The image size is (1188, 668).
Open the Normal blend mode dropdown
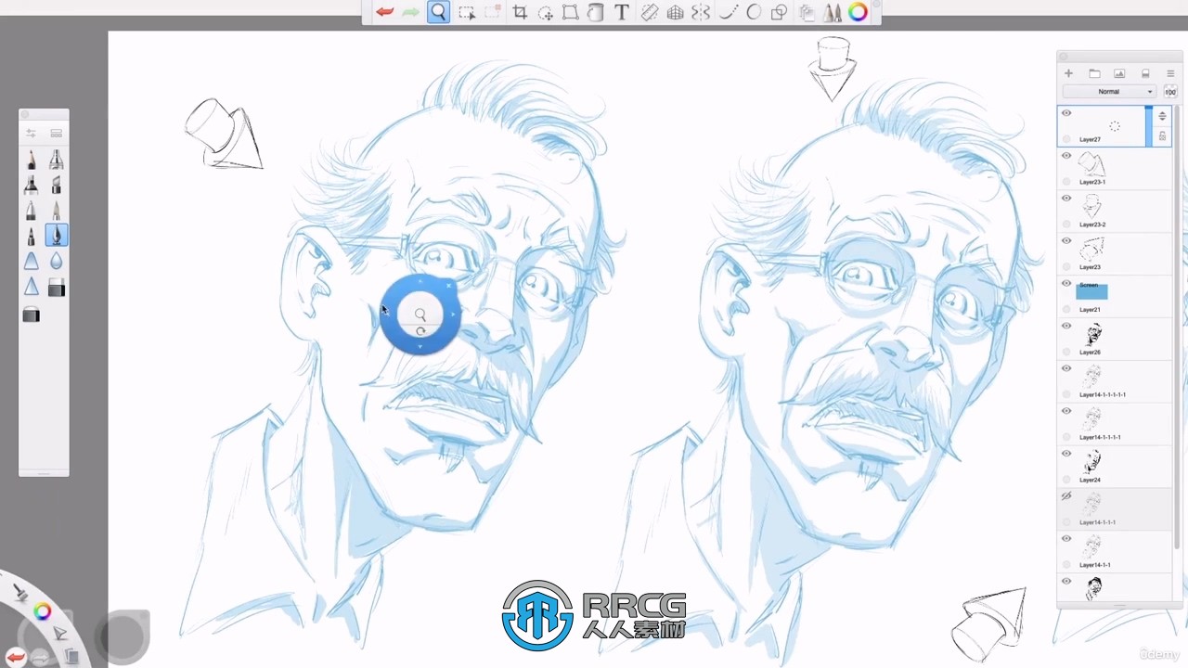[1109, 92]
